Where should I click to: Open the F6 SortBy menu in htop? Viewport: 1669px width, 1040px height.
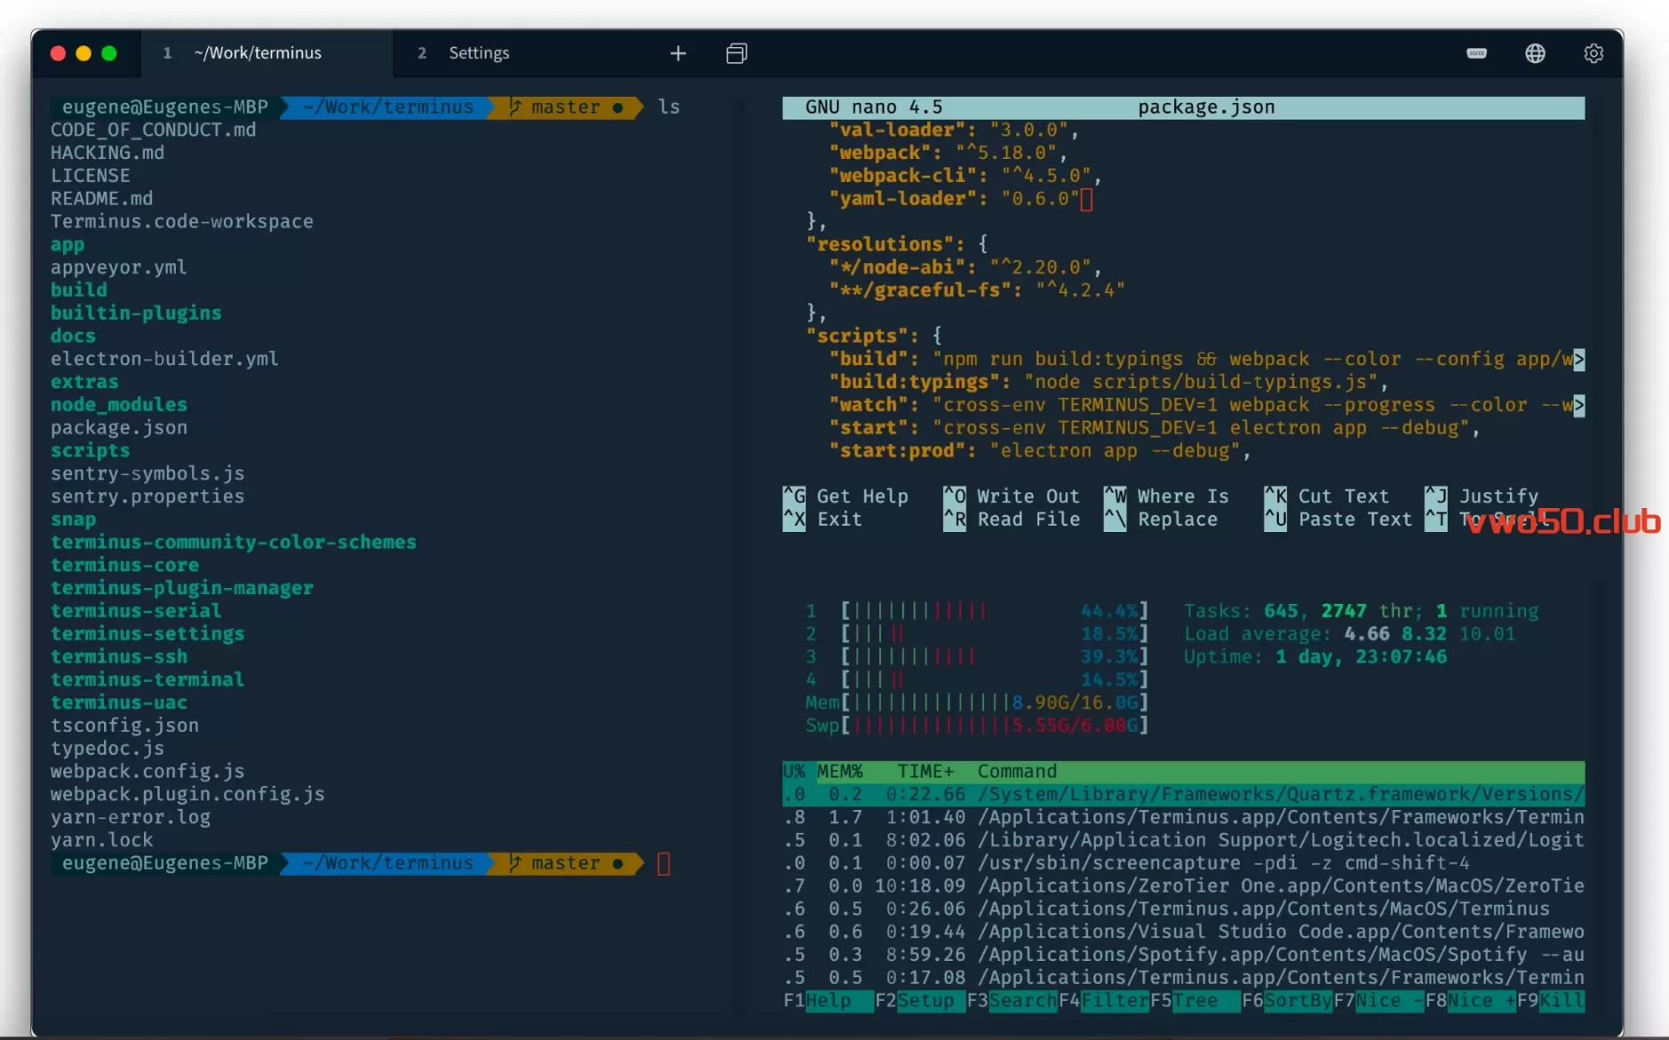pyautogui.click(x=1297, y=1001)
